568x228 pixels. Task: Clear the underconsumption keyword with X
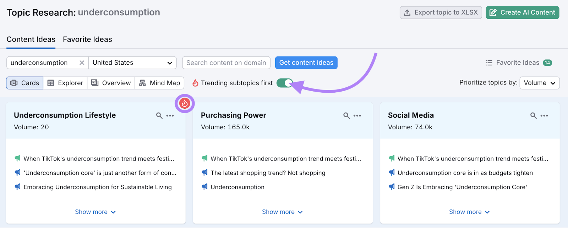click(x=82, y=63)
